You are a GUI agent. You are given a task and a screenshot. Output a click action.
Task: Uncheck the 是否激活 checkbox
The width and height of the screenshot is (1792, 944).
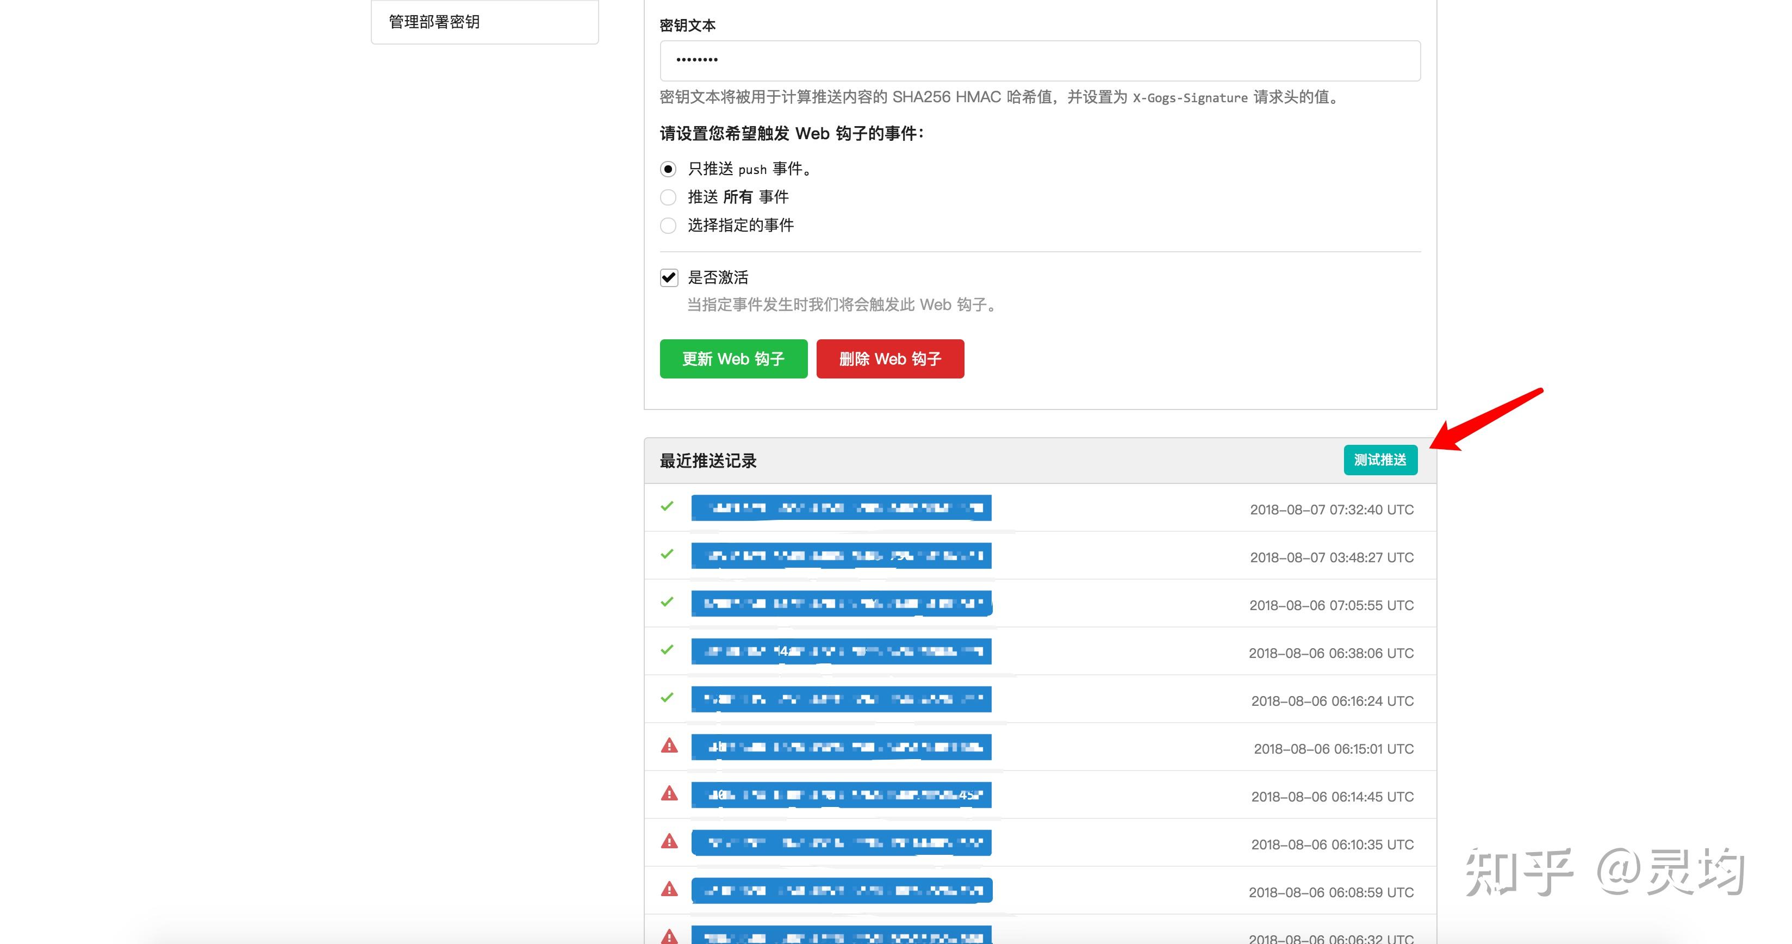[669, 277]
